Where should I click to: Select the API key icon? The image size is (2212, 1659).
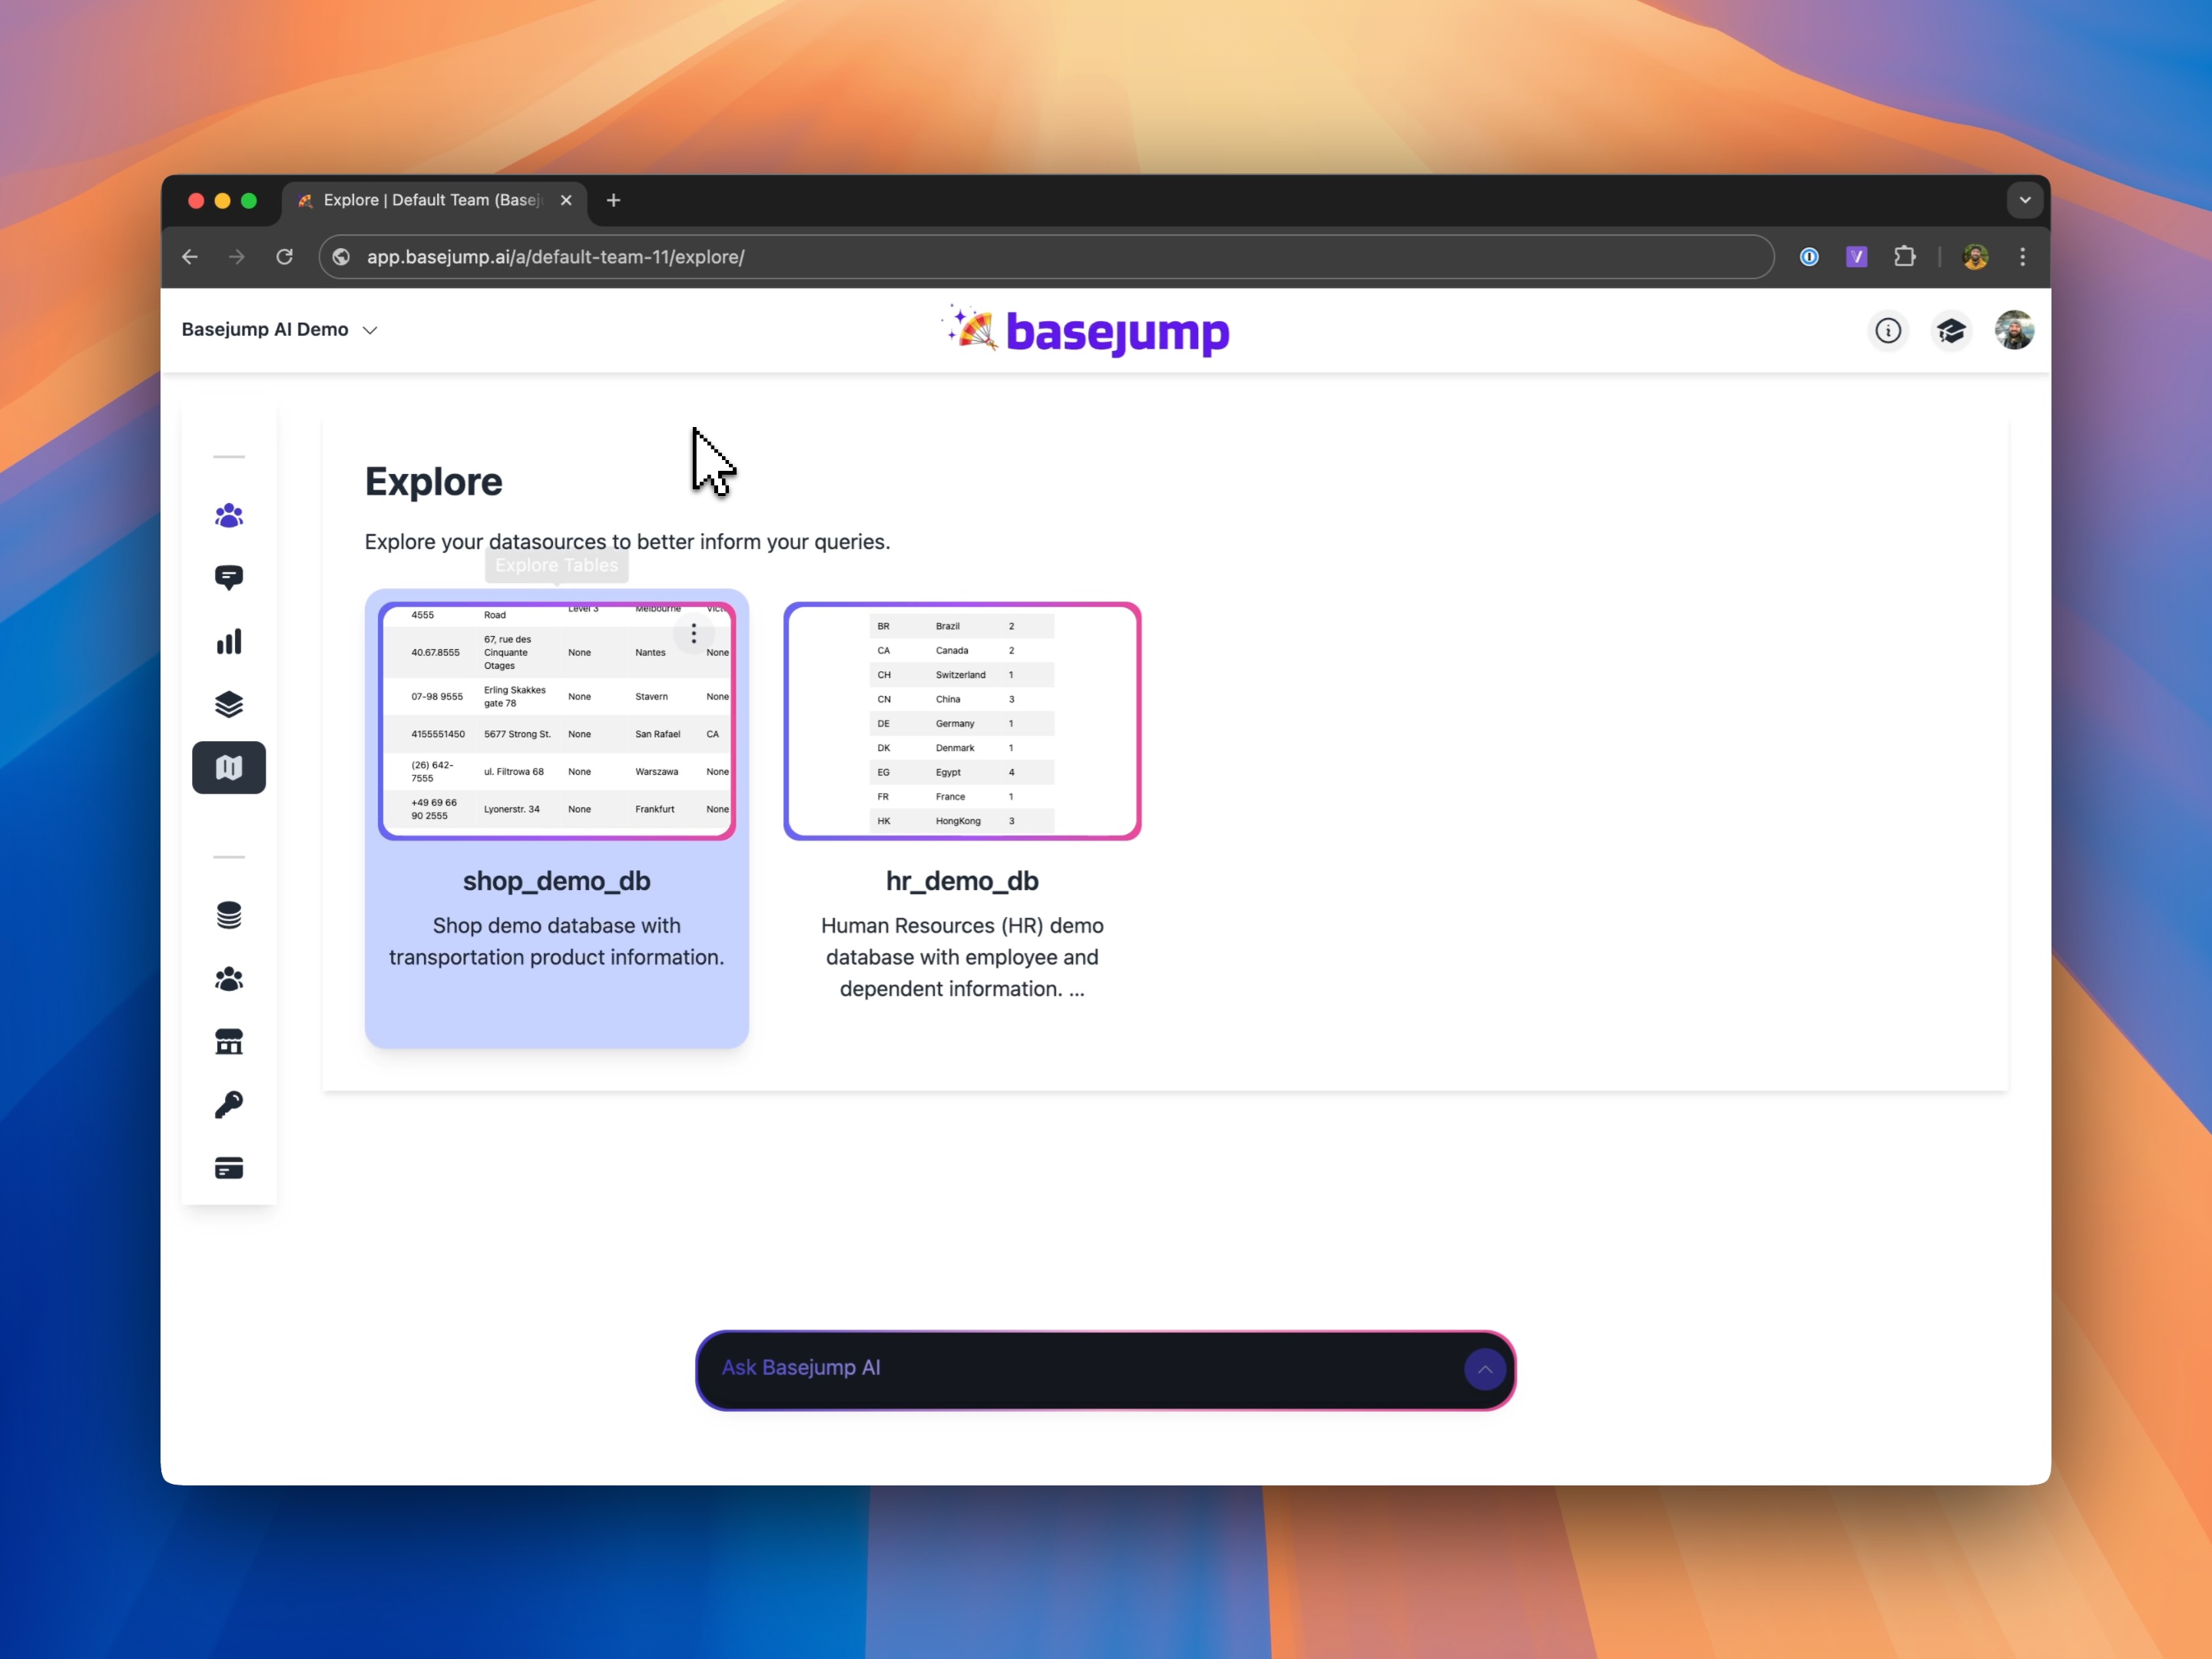[228, 1103]
